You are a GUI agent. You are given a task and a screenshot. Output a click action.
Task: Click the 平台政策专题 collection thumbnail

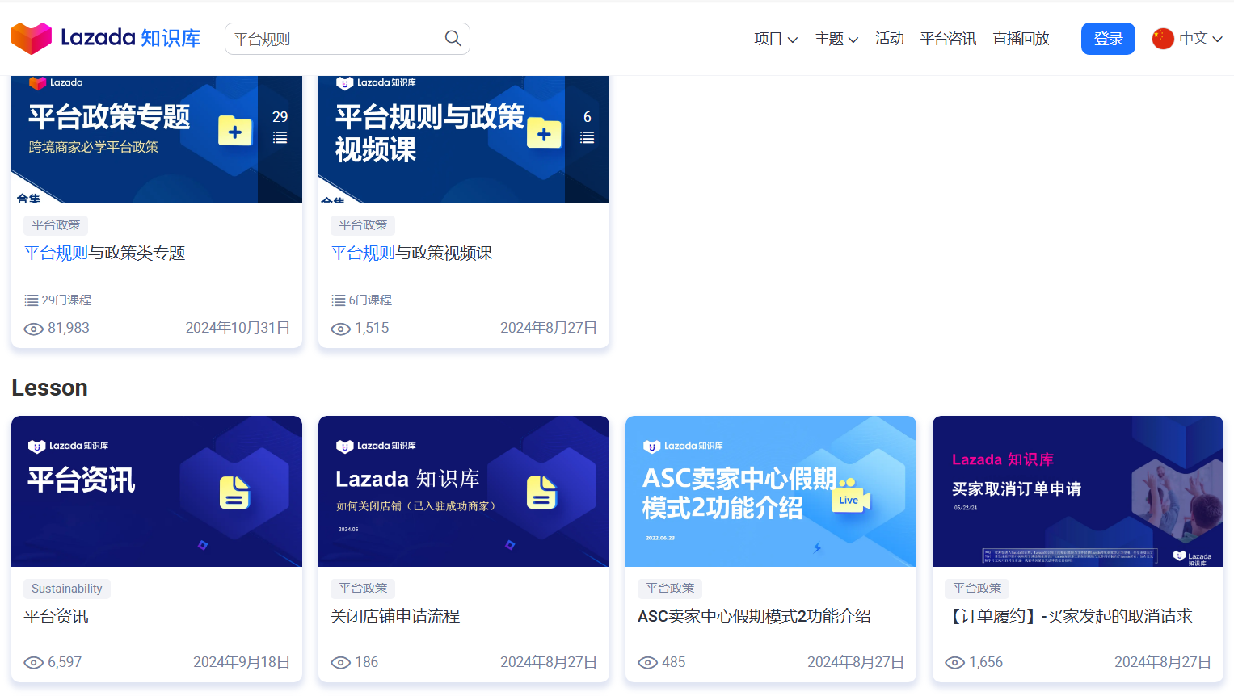click(157, 139)
